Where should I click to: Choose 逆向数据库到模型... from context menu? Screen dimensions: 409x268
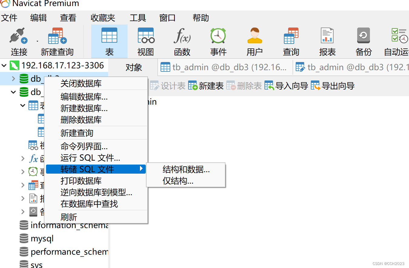tap(96, 192)
